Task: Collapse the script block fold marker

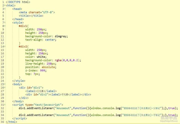Action: pyautogui.click(x=5, y=105)
